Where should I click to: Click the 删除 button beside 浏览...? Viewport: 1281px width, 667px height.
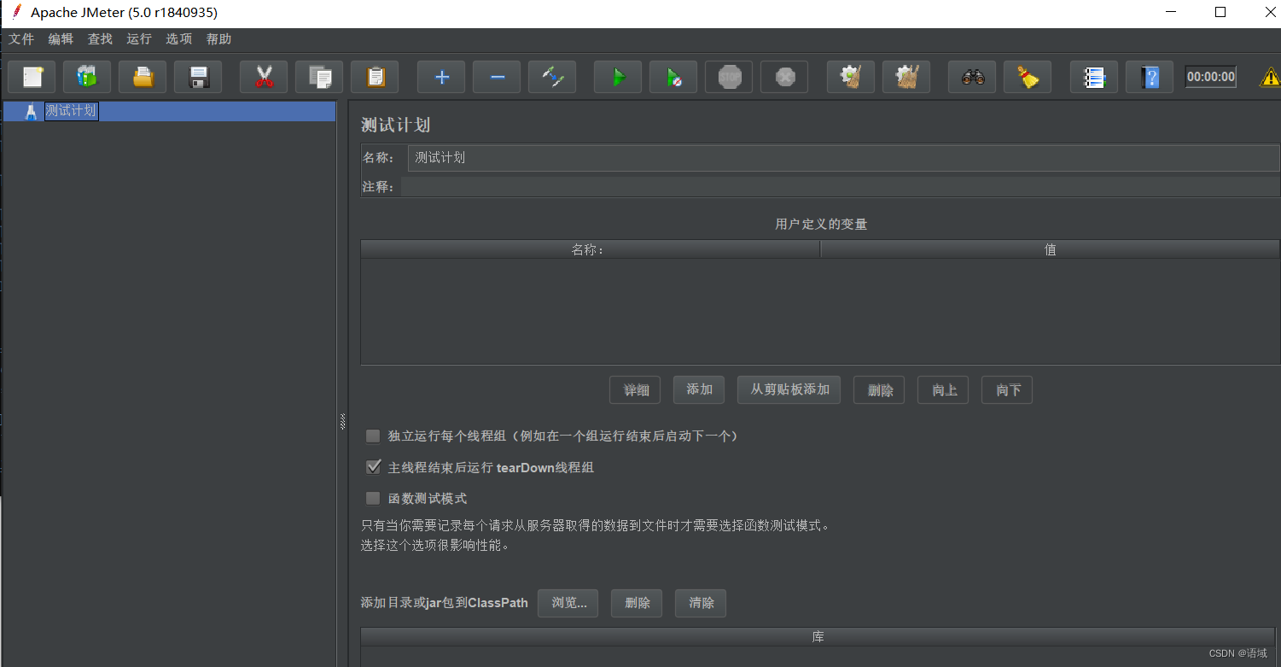point(637,603)
